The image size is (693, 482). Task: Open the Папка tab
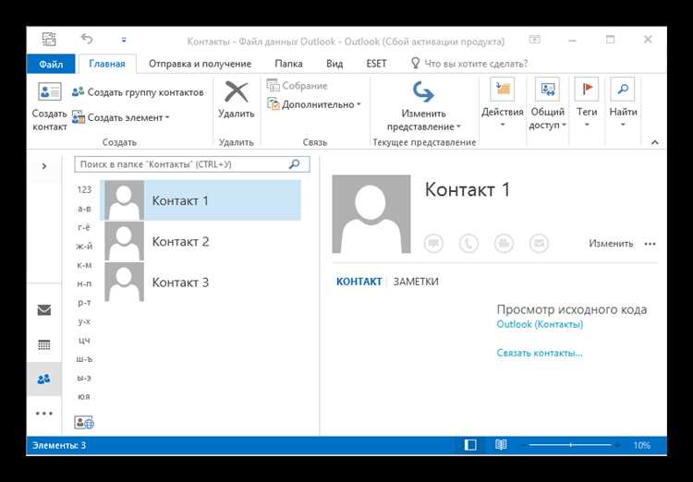coord(288,64)
